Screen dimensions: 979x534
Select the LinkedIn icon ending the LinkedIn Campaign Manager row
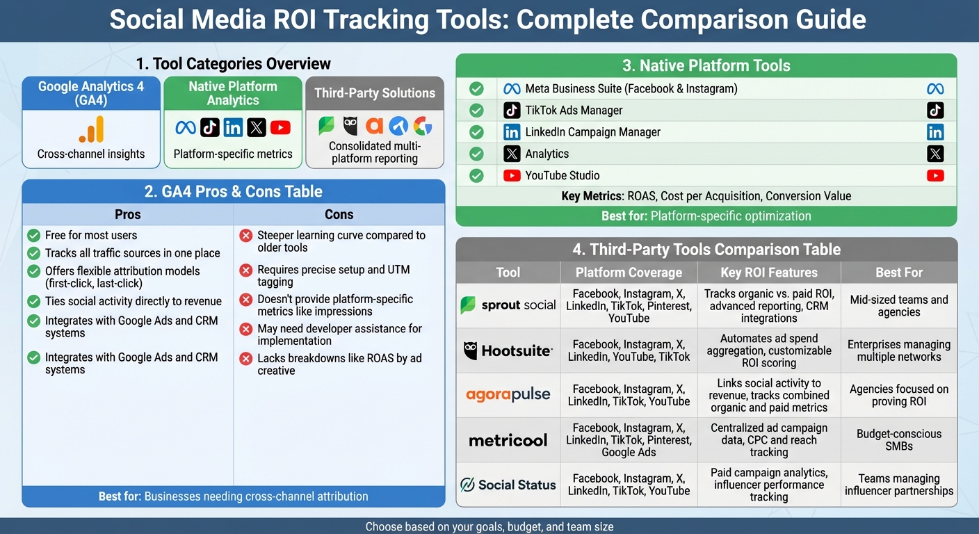[935, 132]
